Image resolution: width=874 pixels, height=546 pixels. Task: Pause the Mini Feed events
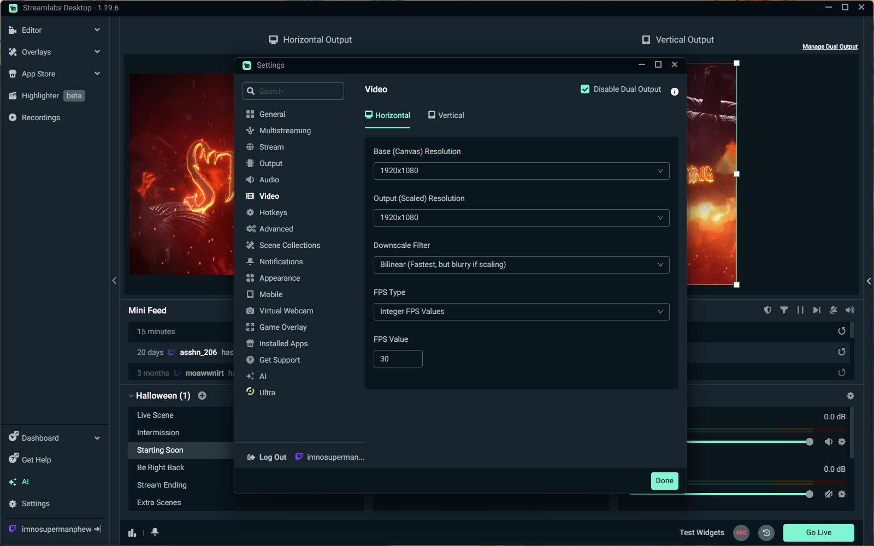[800, 310]
